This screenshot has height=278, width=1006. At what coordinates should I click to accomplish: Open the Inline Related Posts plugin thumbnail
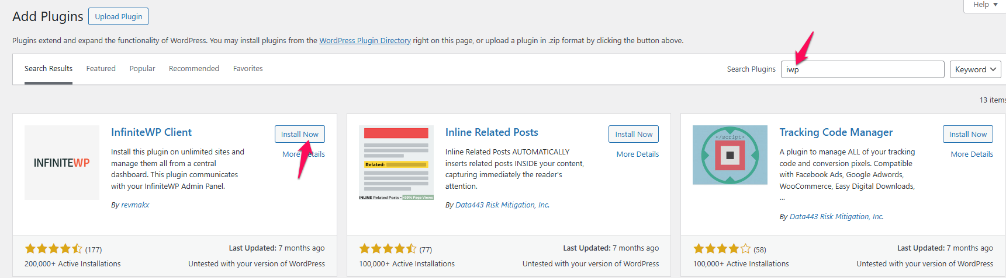396,163
